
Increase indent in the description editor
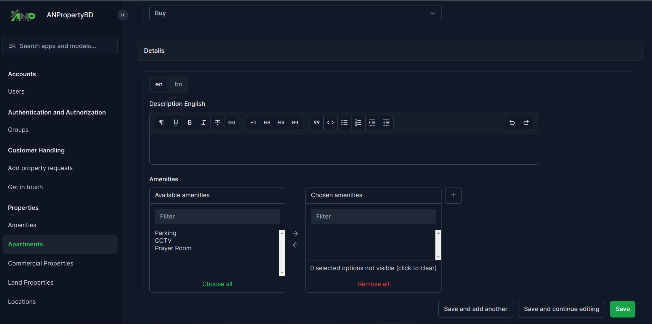point(372,123)
